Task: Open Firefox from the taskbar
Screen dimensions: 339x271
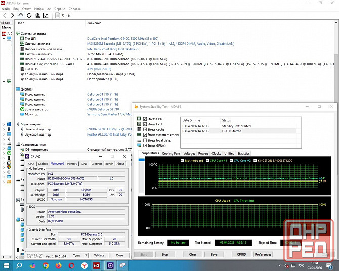Action: tap(60, 265)
